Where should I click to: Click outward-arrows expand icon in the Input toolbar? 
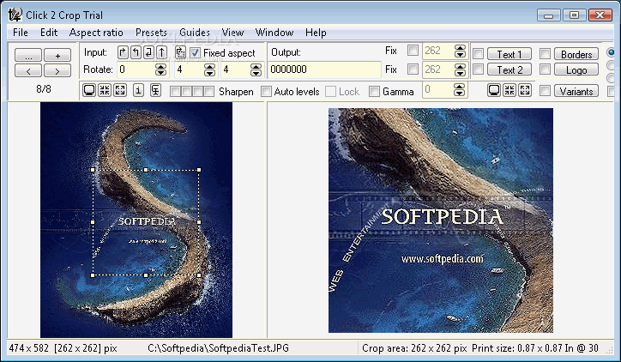(x=120, y=90)
